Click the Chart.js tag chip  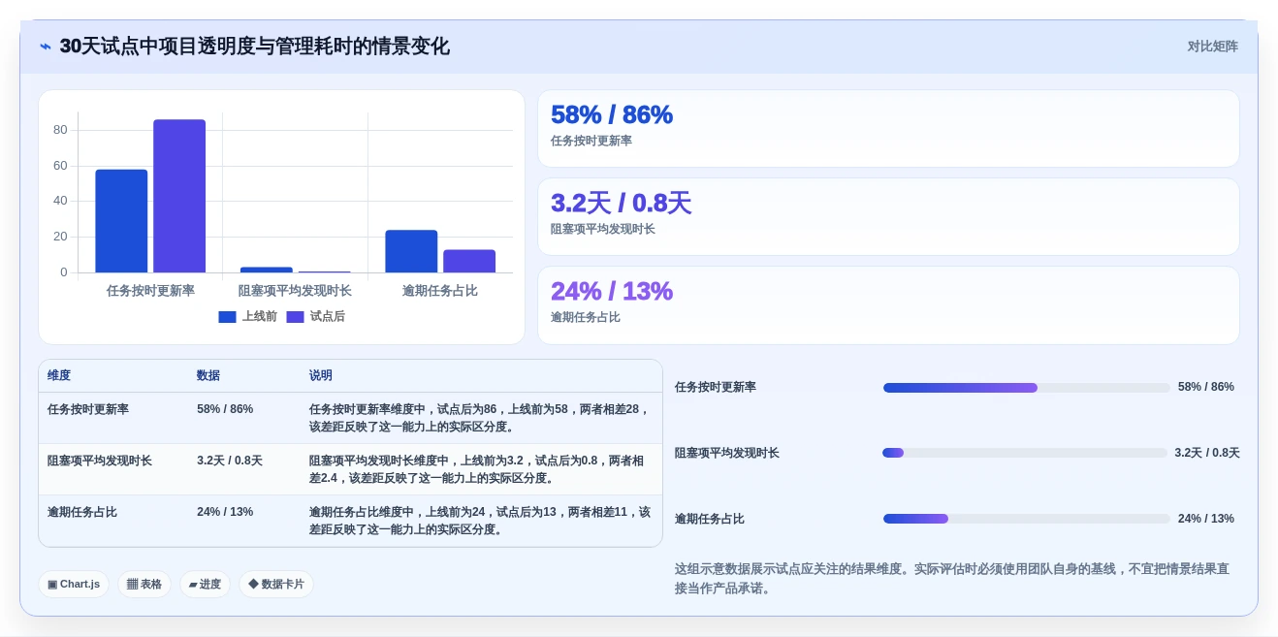click(x=74, y=585)
